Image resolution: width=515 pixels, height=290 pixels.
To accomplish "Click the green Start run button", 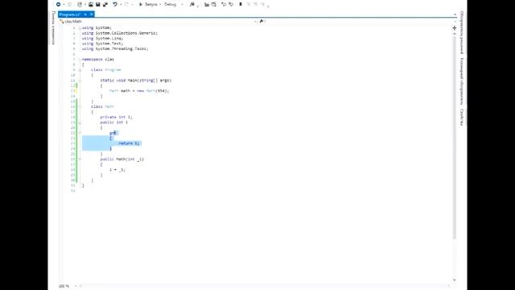I will pyautogui.click(x=147, y=4).
